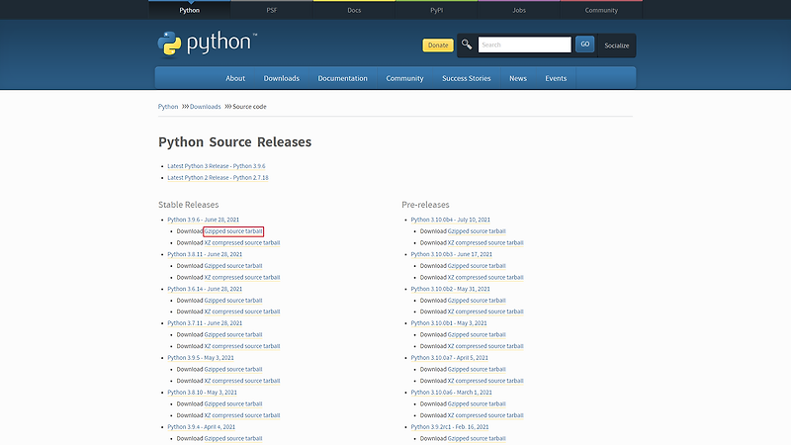
Task: Download XZ compressed tarball for Python 3.7.11
Action: [x=242, y=346]
